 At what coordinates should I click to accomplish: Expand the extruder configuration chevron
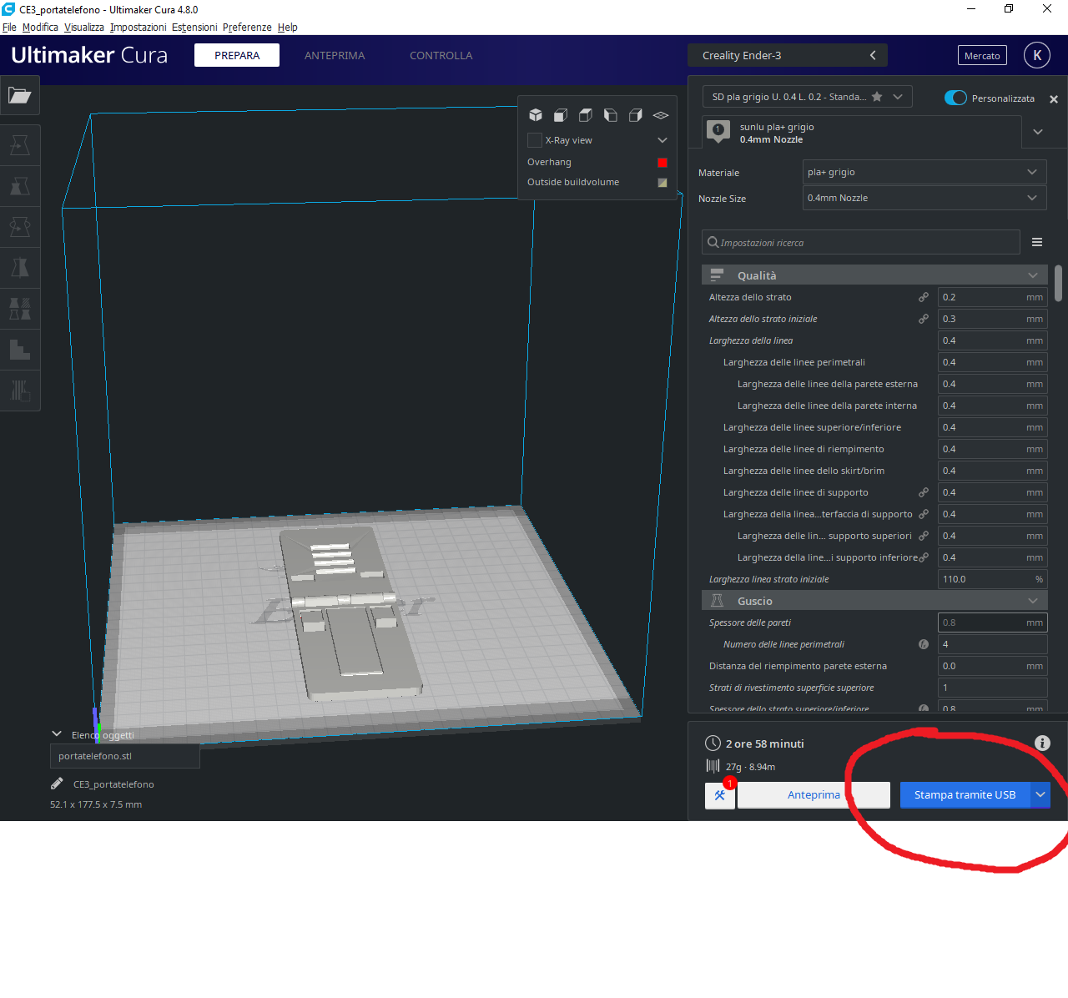pos(1038,132)
